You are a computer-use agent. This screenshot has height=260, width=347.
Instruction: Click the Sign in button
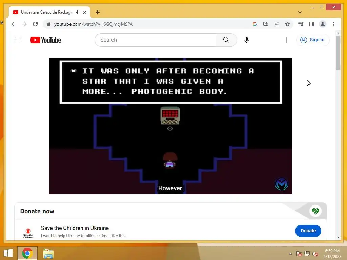313,40
